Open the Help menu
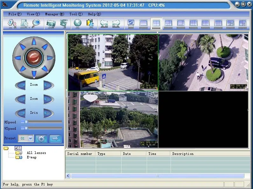Viewport: 253px width, 189px height. click(95, 14)
